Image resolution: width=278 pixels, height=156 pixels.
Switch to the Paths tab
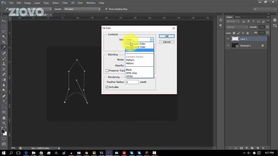[x=238, y=17]
